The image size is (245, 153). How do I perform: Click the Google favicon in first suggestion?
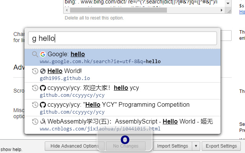[x=42, y=54]
